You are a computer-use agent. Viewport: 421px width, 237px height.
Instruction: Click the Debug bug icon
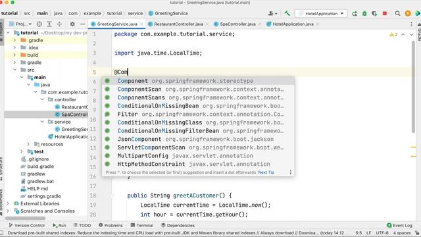364,13
